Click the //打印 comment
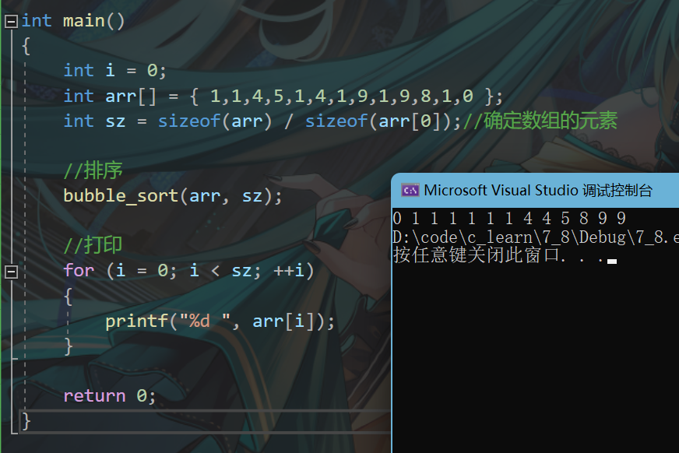Image resolution: width=679 pixels, height=453 pixels. click(93, 245)
